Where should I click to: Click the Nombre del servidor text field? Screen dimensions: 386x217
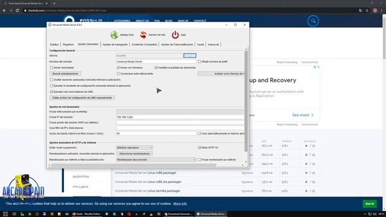click(x=156, y=61)
